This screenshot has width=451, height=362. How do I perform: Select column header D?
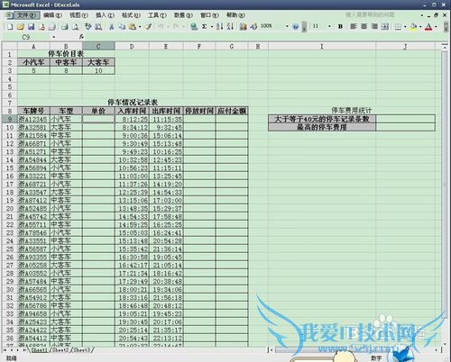[x=132, y=47]
